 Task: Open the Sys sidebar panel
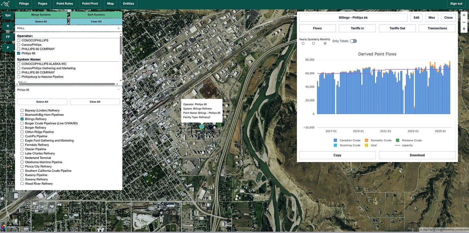coord(8,15)
